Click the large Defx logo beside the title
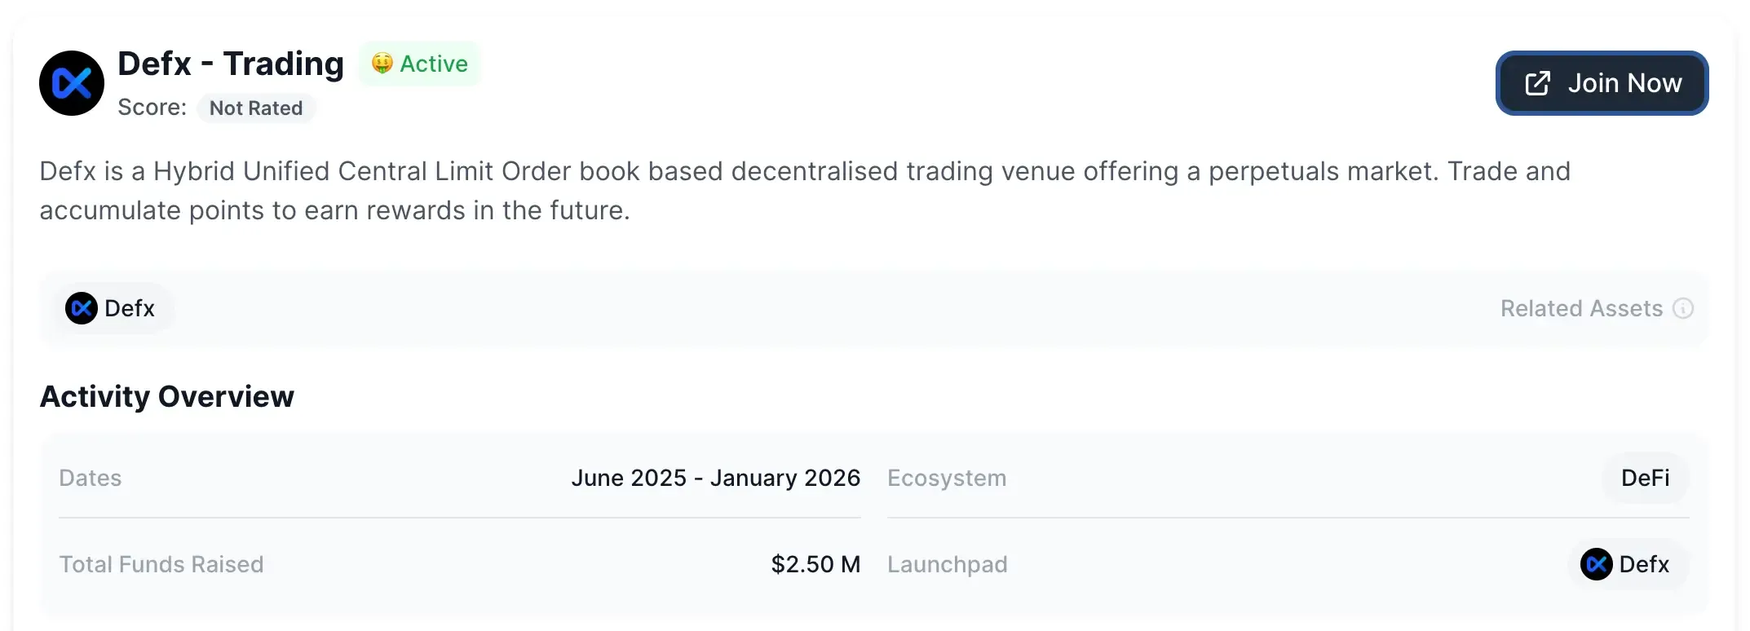1750x631 pixels. coord(72,83)
